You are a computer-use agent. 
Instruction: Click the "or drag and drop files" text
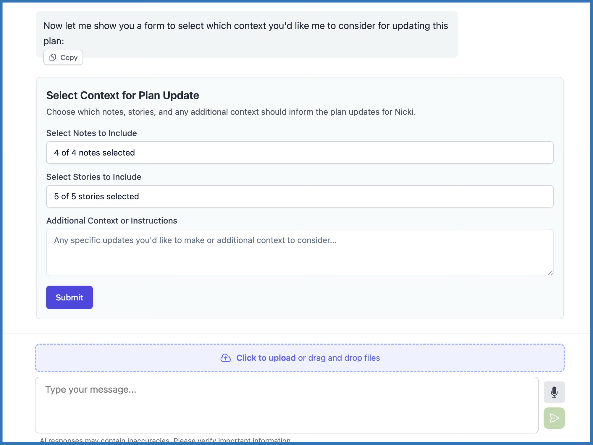339,358
